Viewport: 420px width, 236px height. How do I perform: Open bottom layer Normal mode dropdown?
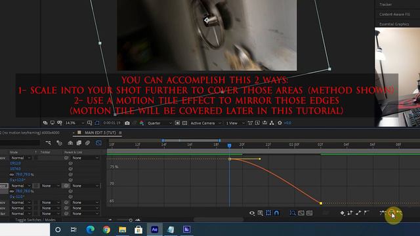coord(20,214)
